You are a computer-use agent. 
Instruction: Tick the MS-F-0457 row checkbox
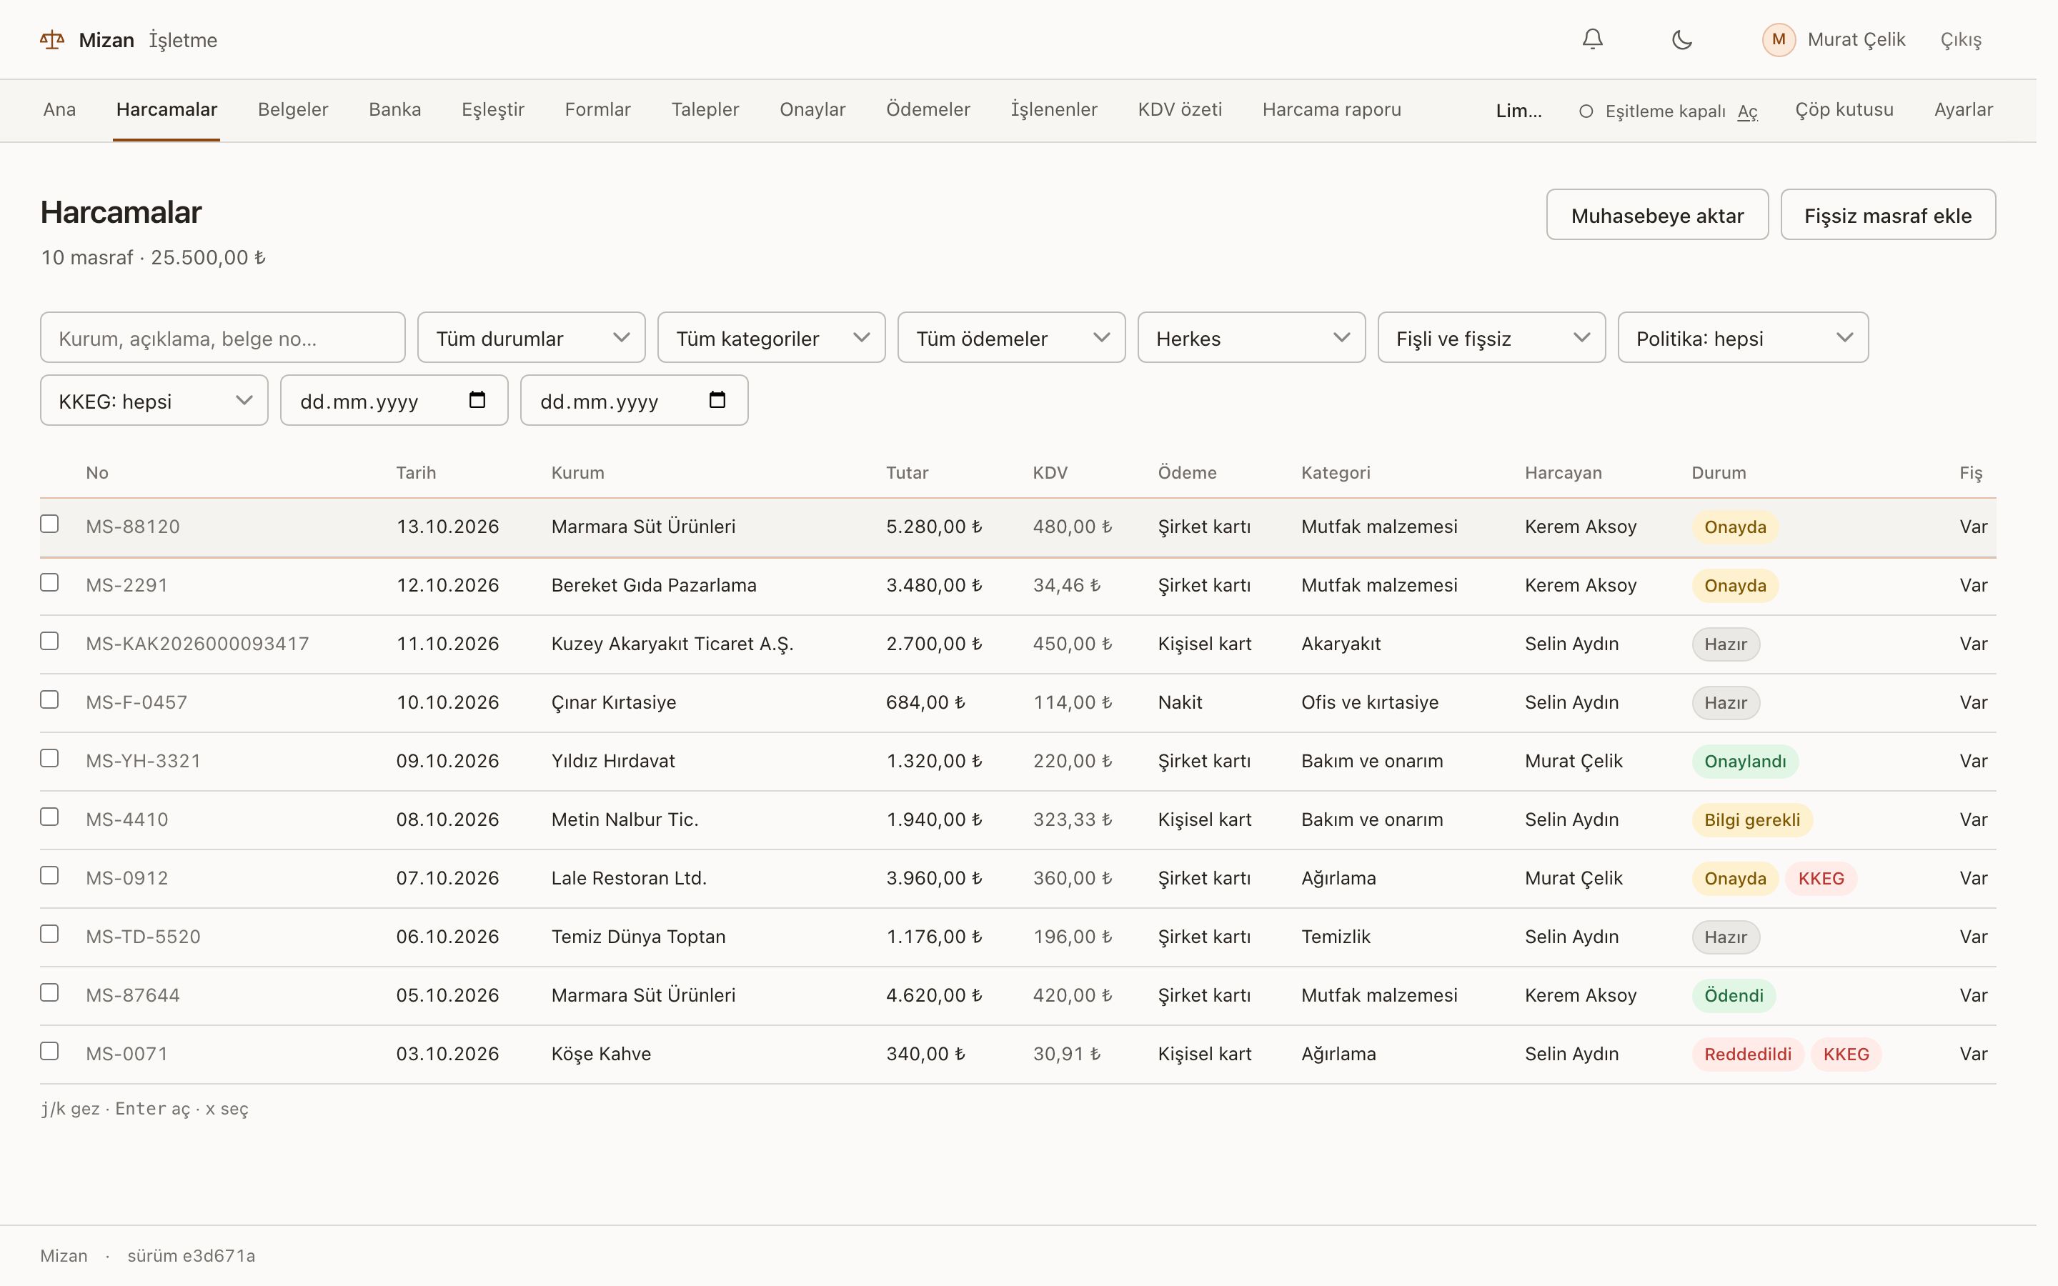tap(49, 700)
